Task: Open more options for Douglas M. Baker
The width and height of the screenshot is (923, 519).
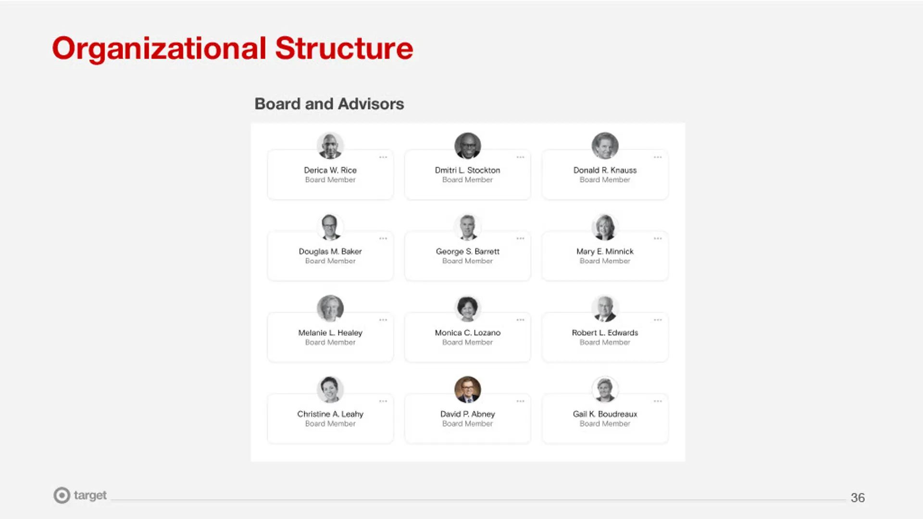Action: click(x=383, y=238)
